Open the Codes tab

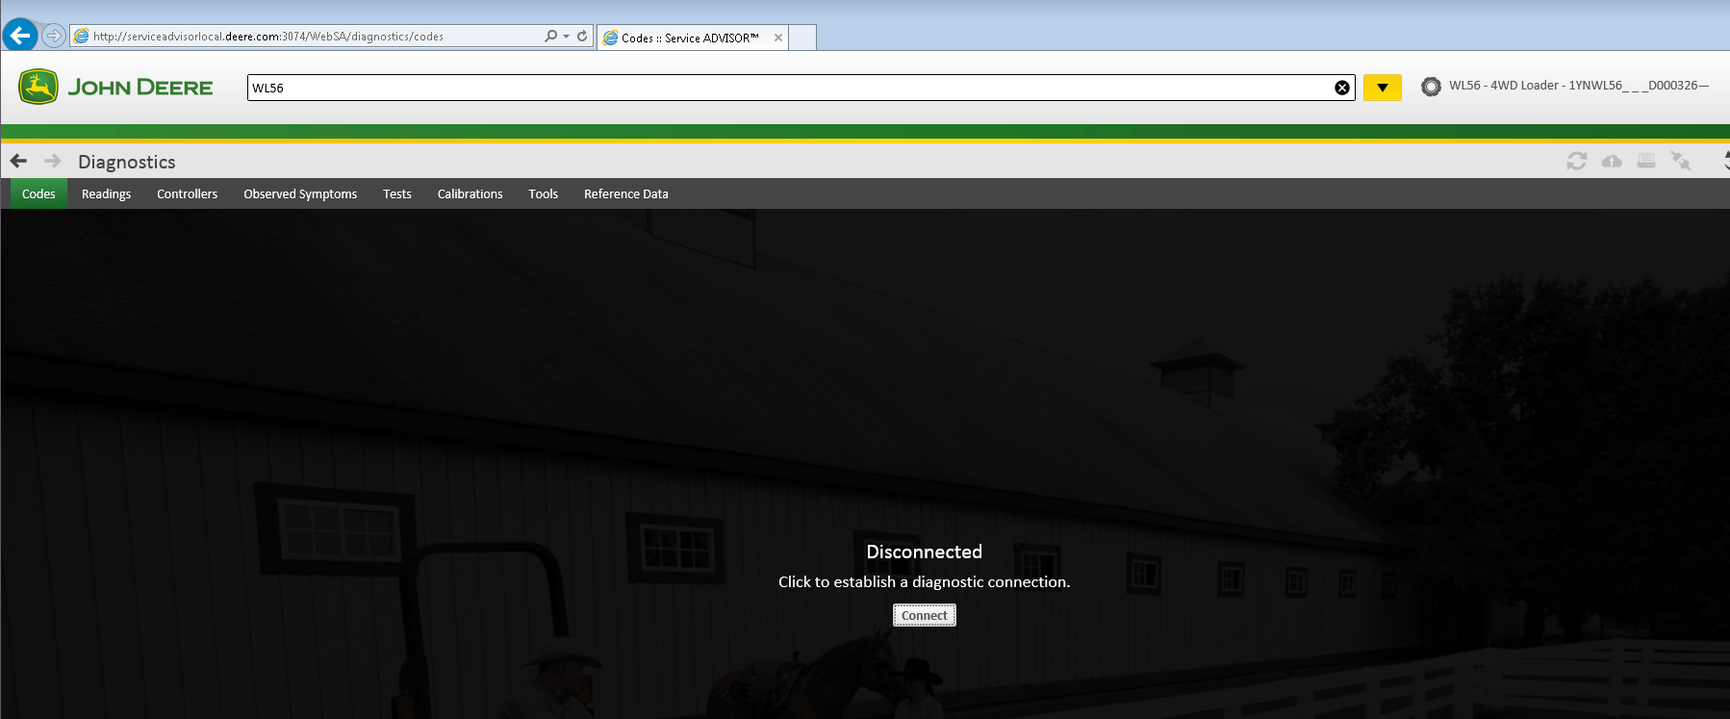click(38, 193)
